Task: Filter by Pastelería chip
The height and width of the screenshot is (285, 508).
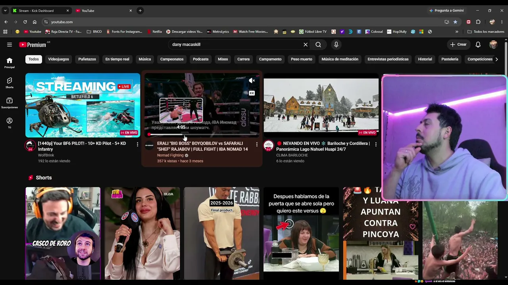Action: 450,59
